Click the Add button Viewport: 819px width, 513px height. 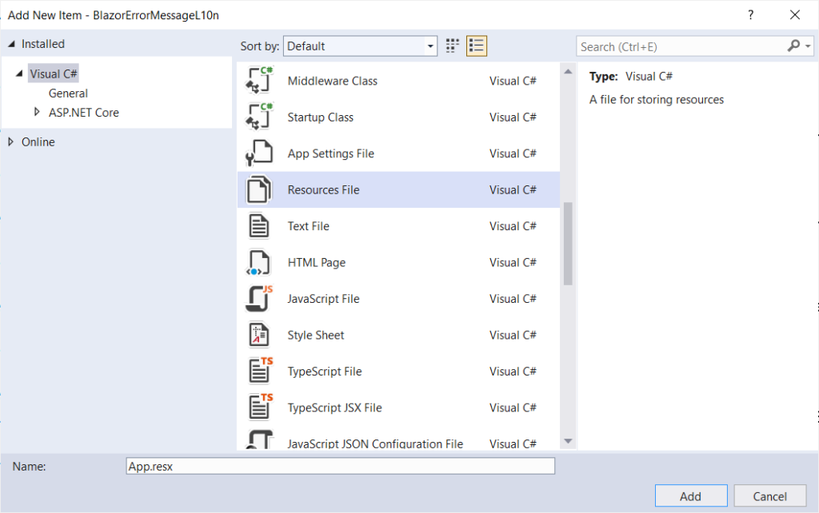(690, 495)
